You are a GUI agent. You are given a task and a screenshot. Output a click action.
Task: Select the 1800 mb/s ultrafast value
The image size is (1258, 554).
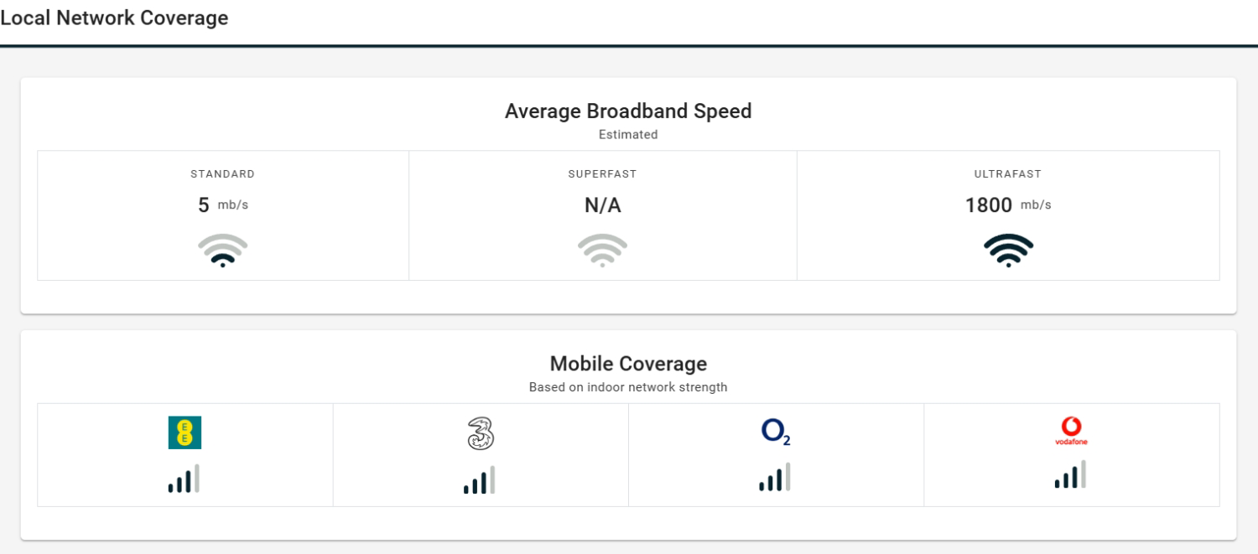1008,205
